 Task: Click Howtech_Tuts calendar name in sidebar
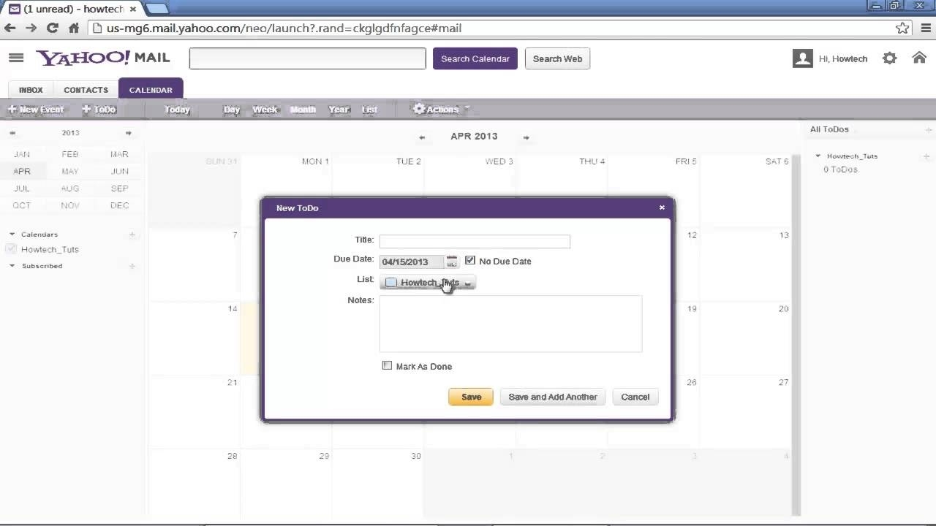coord(50,249)
